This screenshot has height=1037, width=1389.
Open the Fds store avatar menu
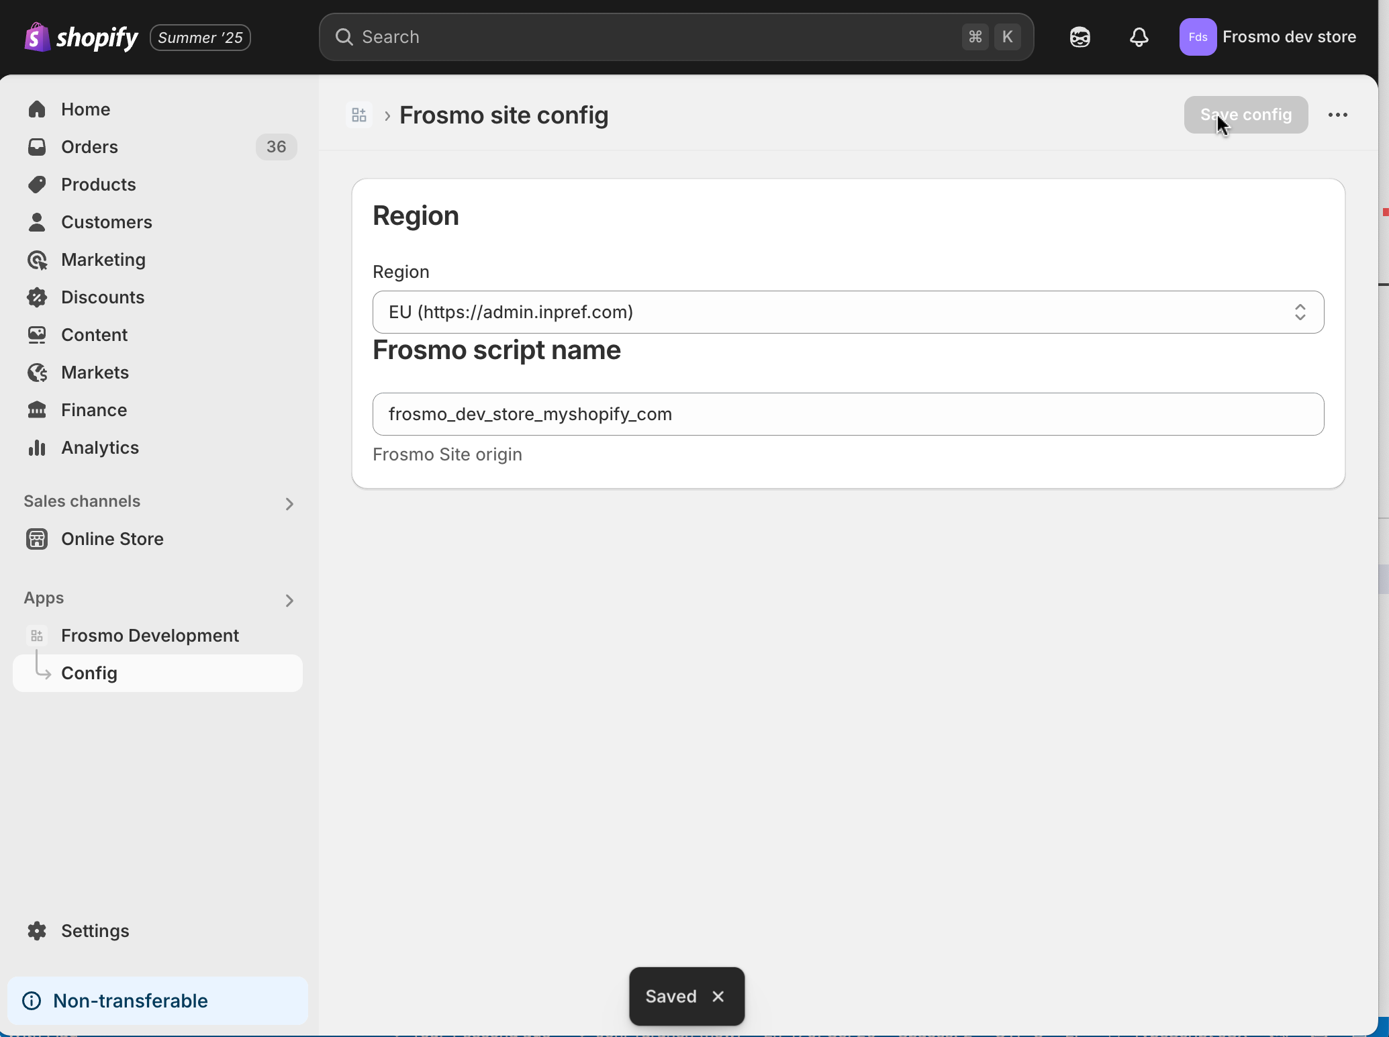tap(1198, 37)
